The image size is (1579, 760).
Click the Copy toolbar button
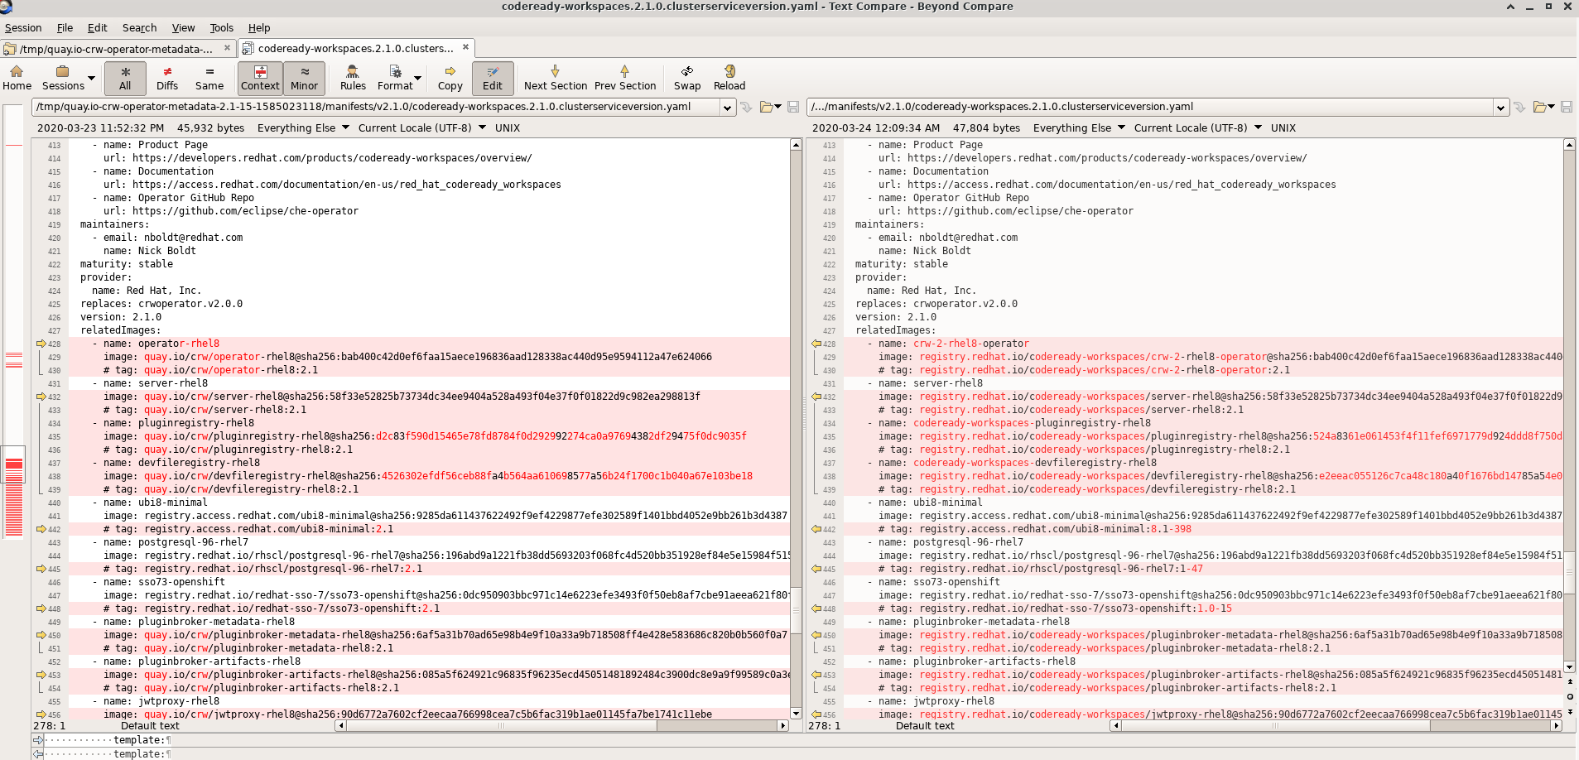click(x=450, y=78)
